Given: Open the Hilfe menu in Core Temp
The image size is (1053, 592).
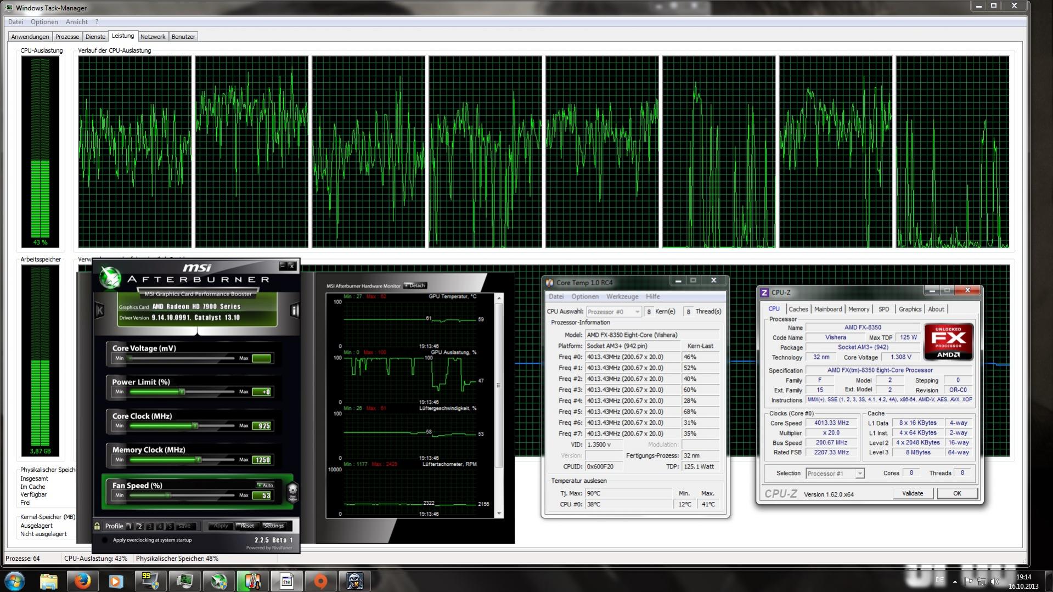Looking at the screenshot, I should [x=653, y=296].
